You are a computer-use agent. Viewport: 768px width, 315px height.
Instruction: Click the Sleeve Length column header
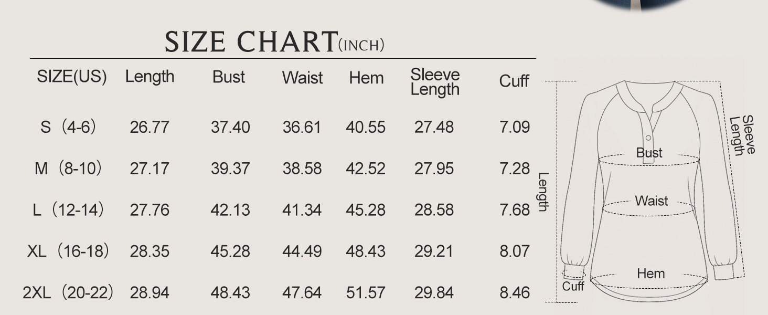[435, 82]
